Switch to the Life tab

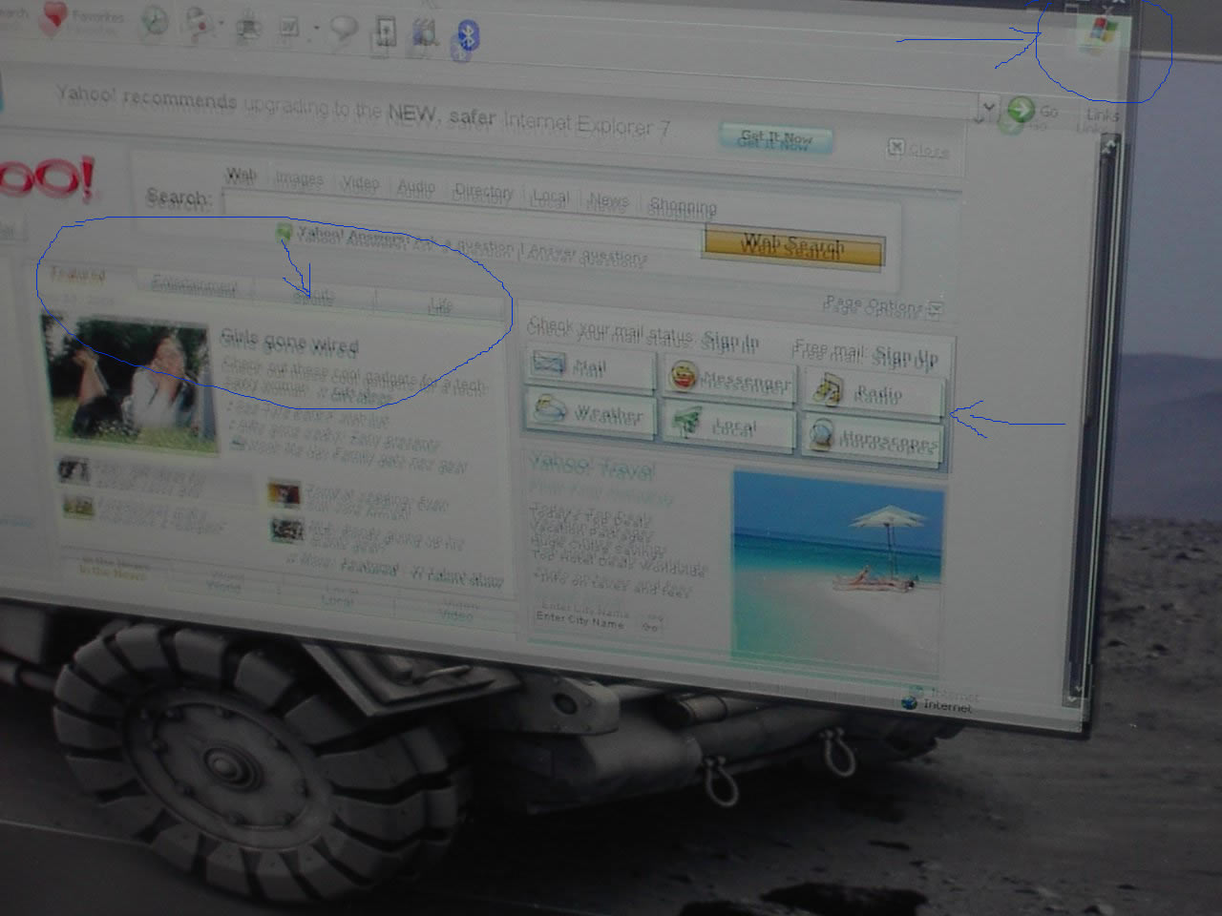(x=439, y=305)
